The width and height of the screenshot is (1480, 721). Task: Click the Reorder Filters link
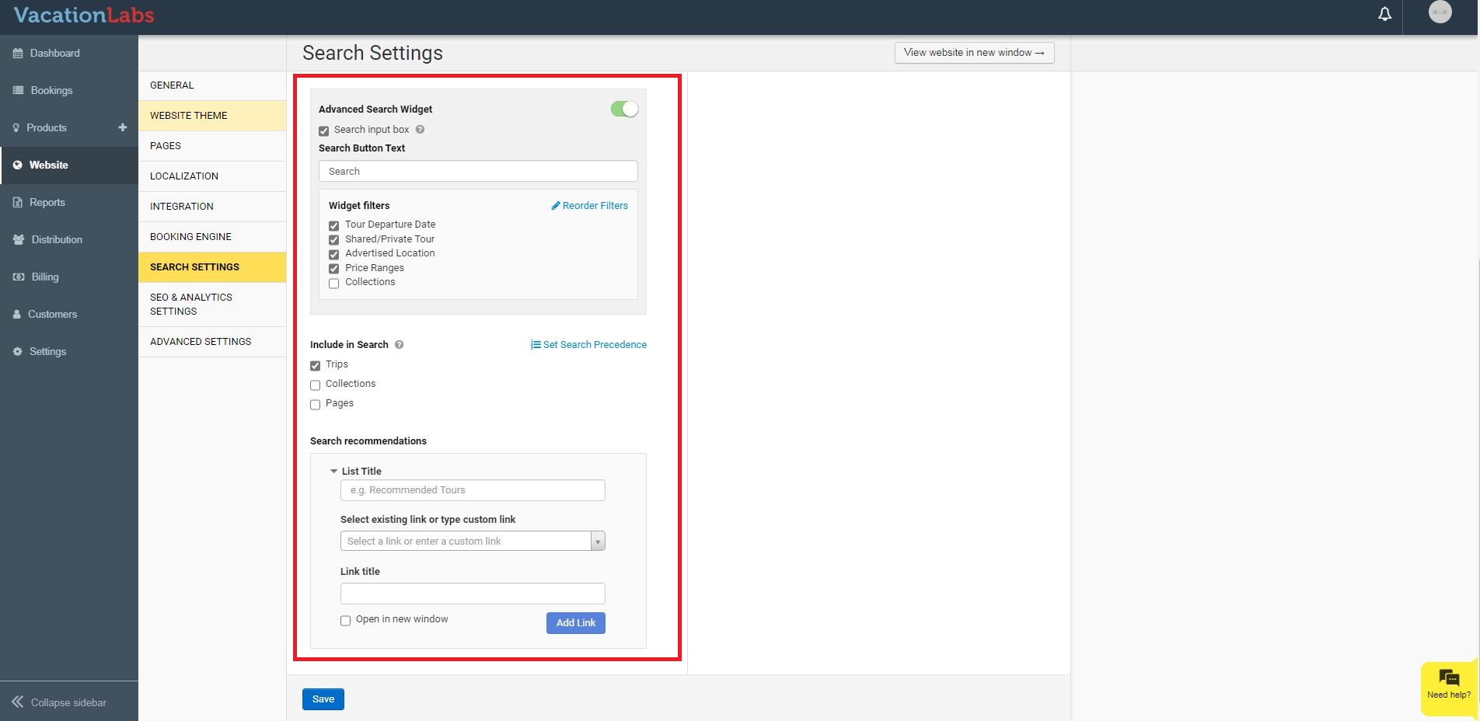[x=589, y=206]
